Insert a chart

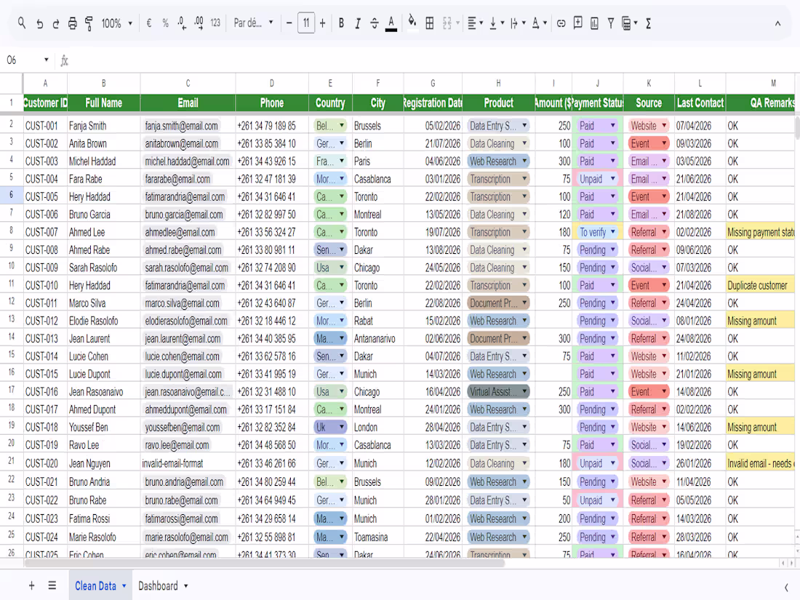pos(594,23)
